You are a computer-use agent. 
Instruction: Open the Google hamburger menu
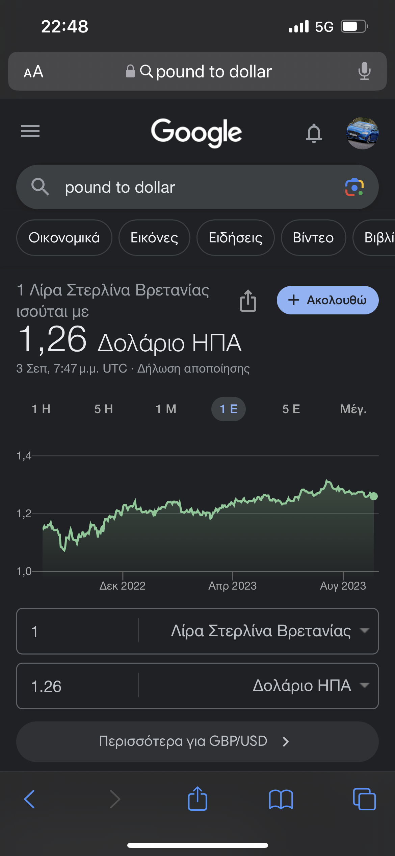click(30, 131)
